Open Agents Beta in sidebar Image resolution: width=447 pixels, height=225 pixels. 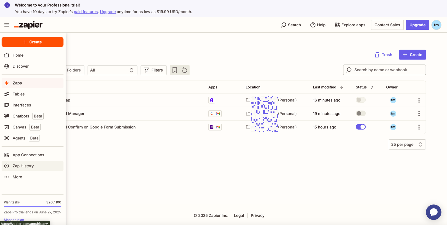pyautogui.click(x=32, y=138)
